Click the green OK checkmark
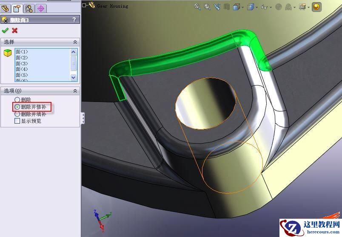The image size is (342, 237). coord(5,30)
